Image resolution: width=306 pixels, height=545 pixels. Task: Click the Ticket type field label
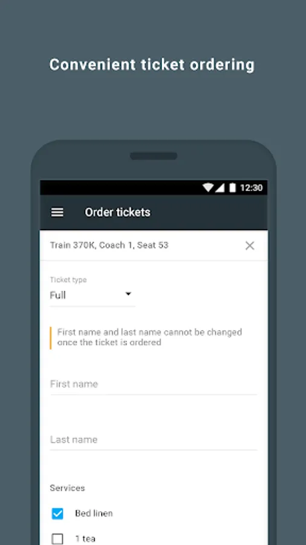68,280
